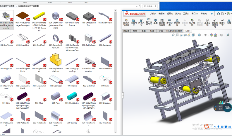This screenshot has height=136, width=232.
Task: Toggle the Sogou input Chinese/English mode 中
Action: point(211,127)
